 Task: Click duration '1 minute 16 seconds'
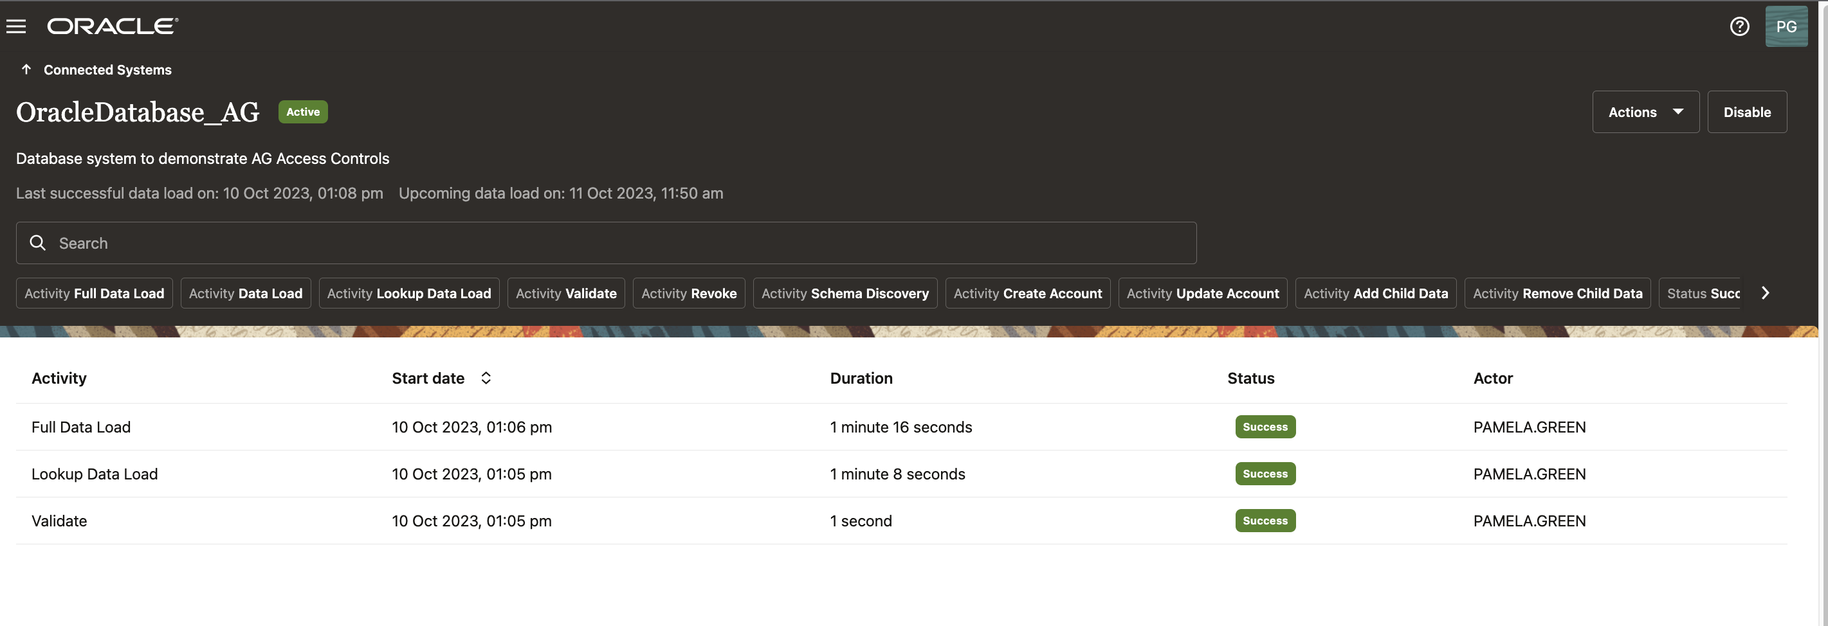pyautogui.click(x=901, y=427)
